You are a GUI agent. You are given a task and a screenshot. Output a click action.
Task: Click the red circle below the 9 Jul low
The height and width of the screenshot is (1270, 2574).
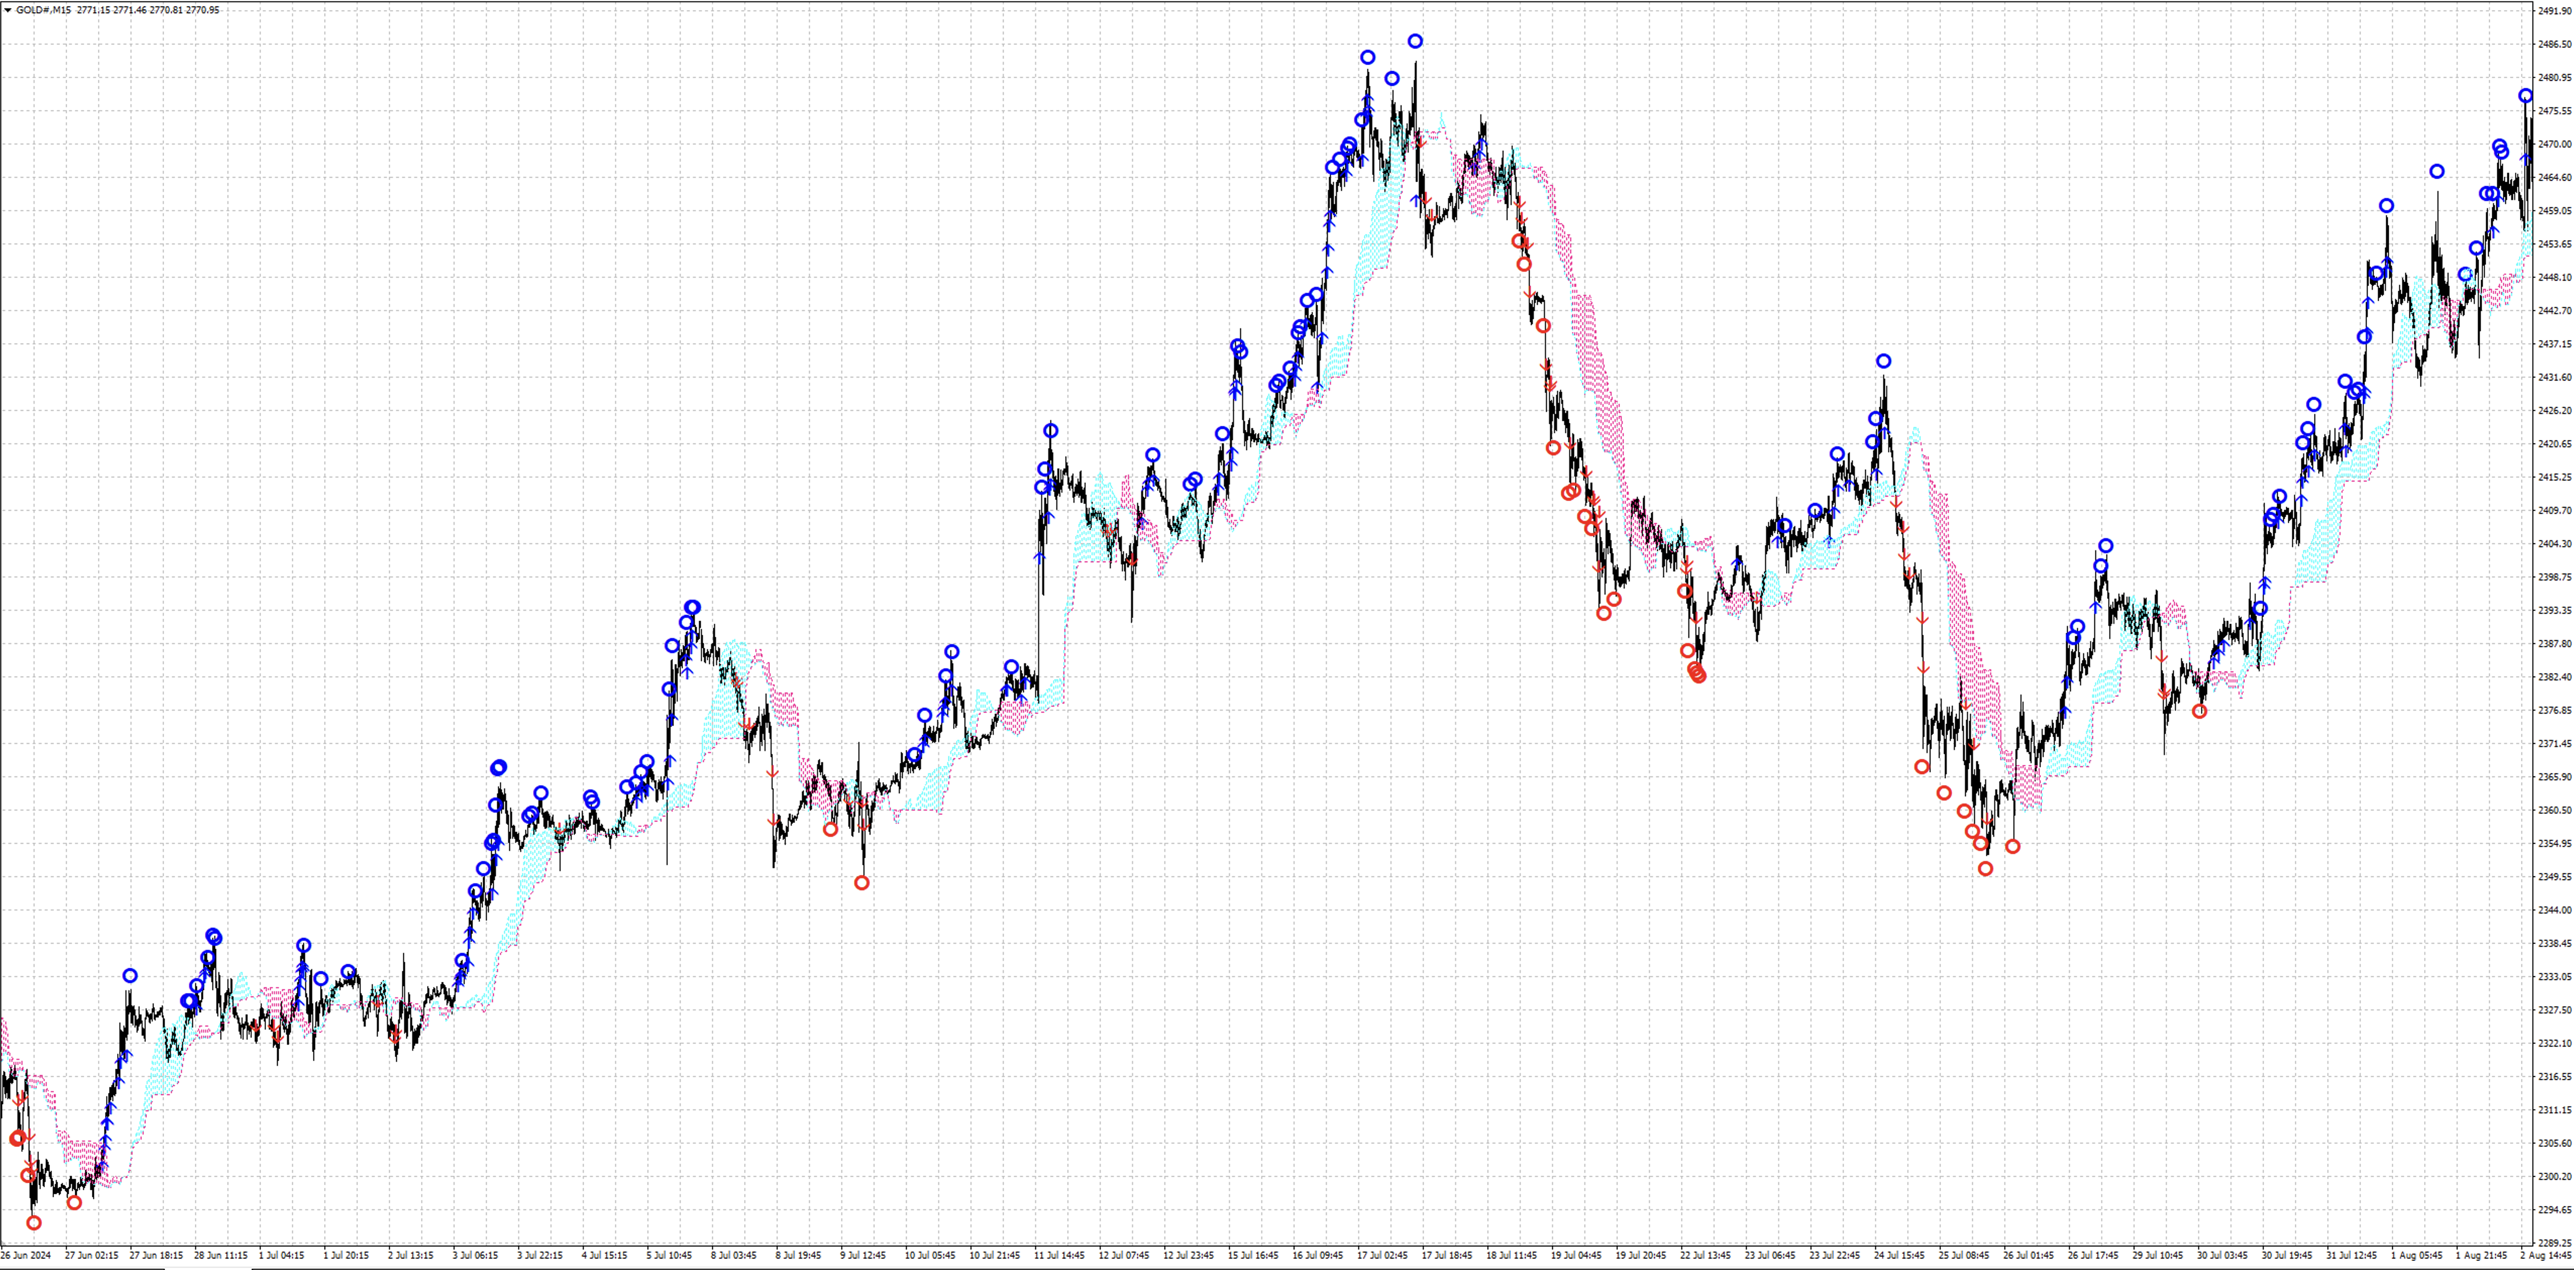861,882
